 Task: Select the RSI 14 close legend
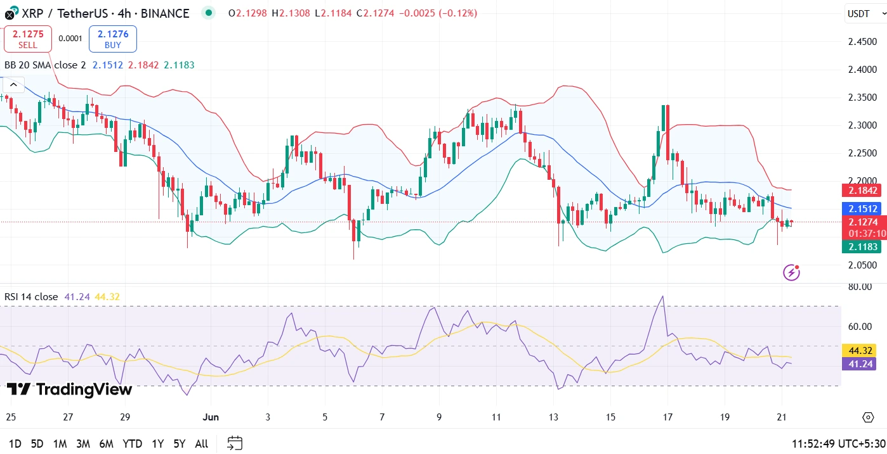(x=31, y=296)
